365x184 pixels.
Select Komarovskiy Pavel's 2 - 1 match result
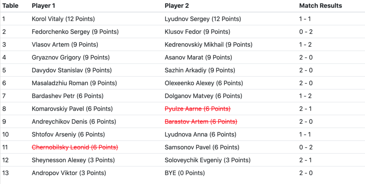point(306,109)
